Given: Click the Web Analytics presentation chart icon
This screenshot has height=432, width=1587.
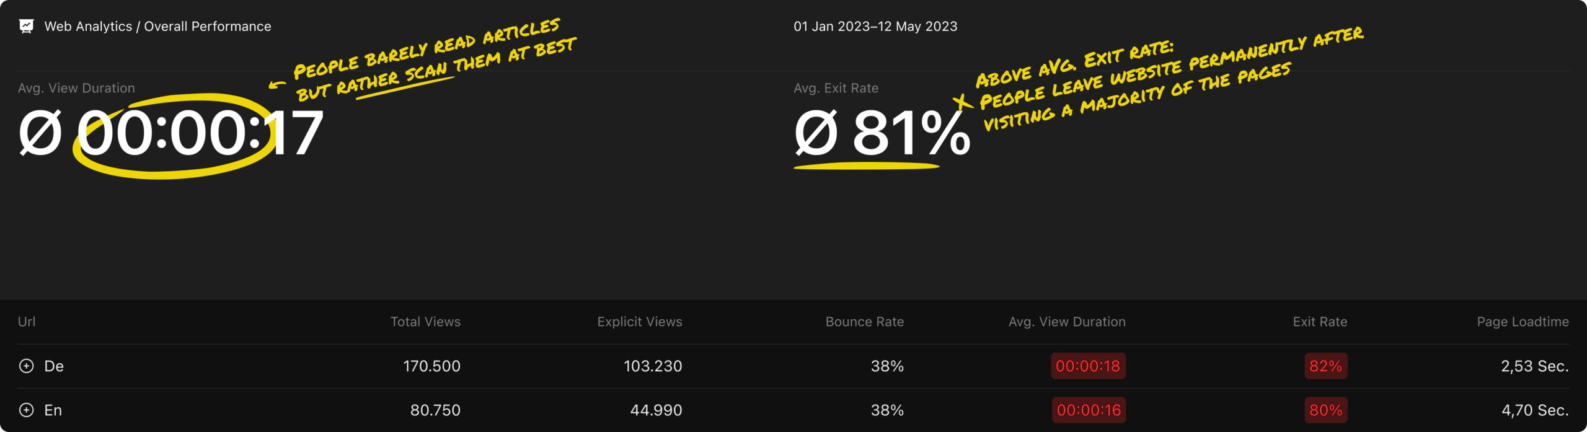Looking at the screenshot, I should pyautogui.click(x=26, y=26).
